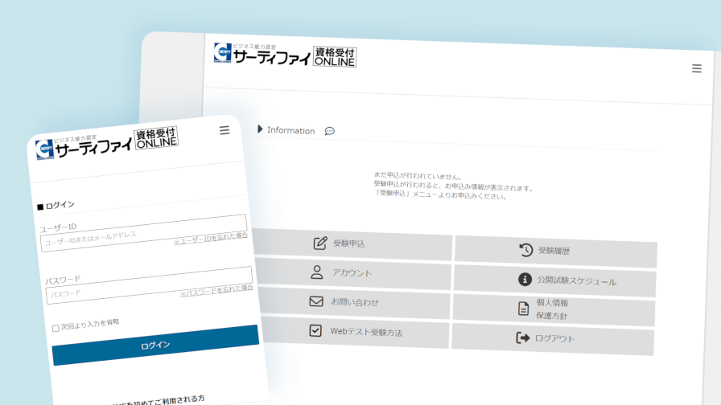Click the blue ログイン button
This screenshot has width=721, height=405.
coord(155,346)
